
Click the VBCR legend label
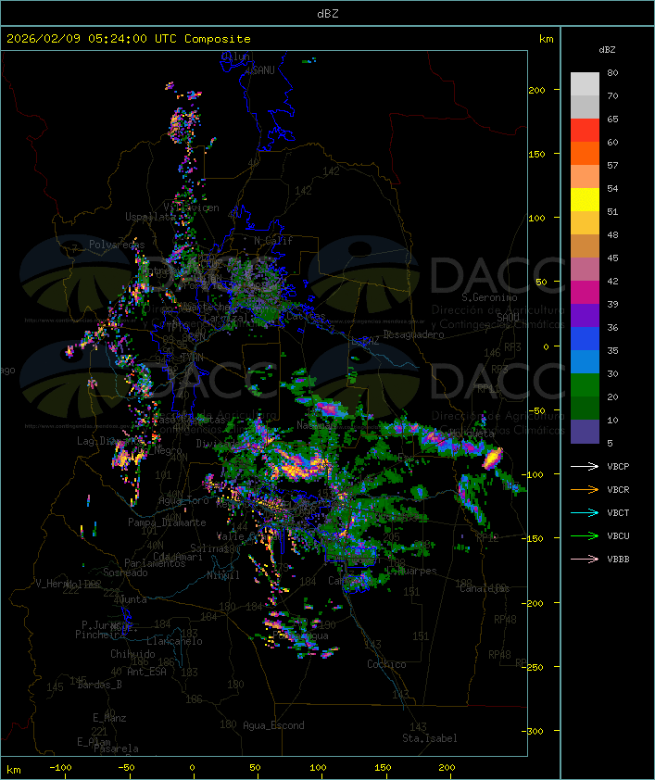tap(618, 489)
